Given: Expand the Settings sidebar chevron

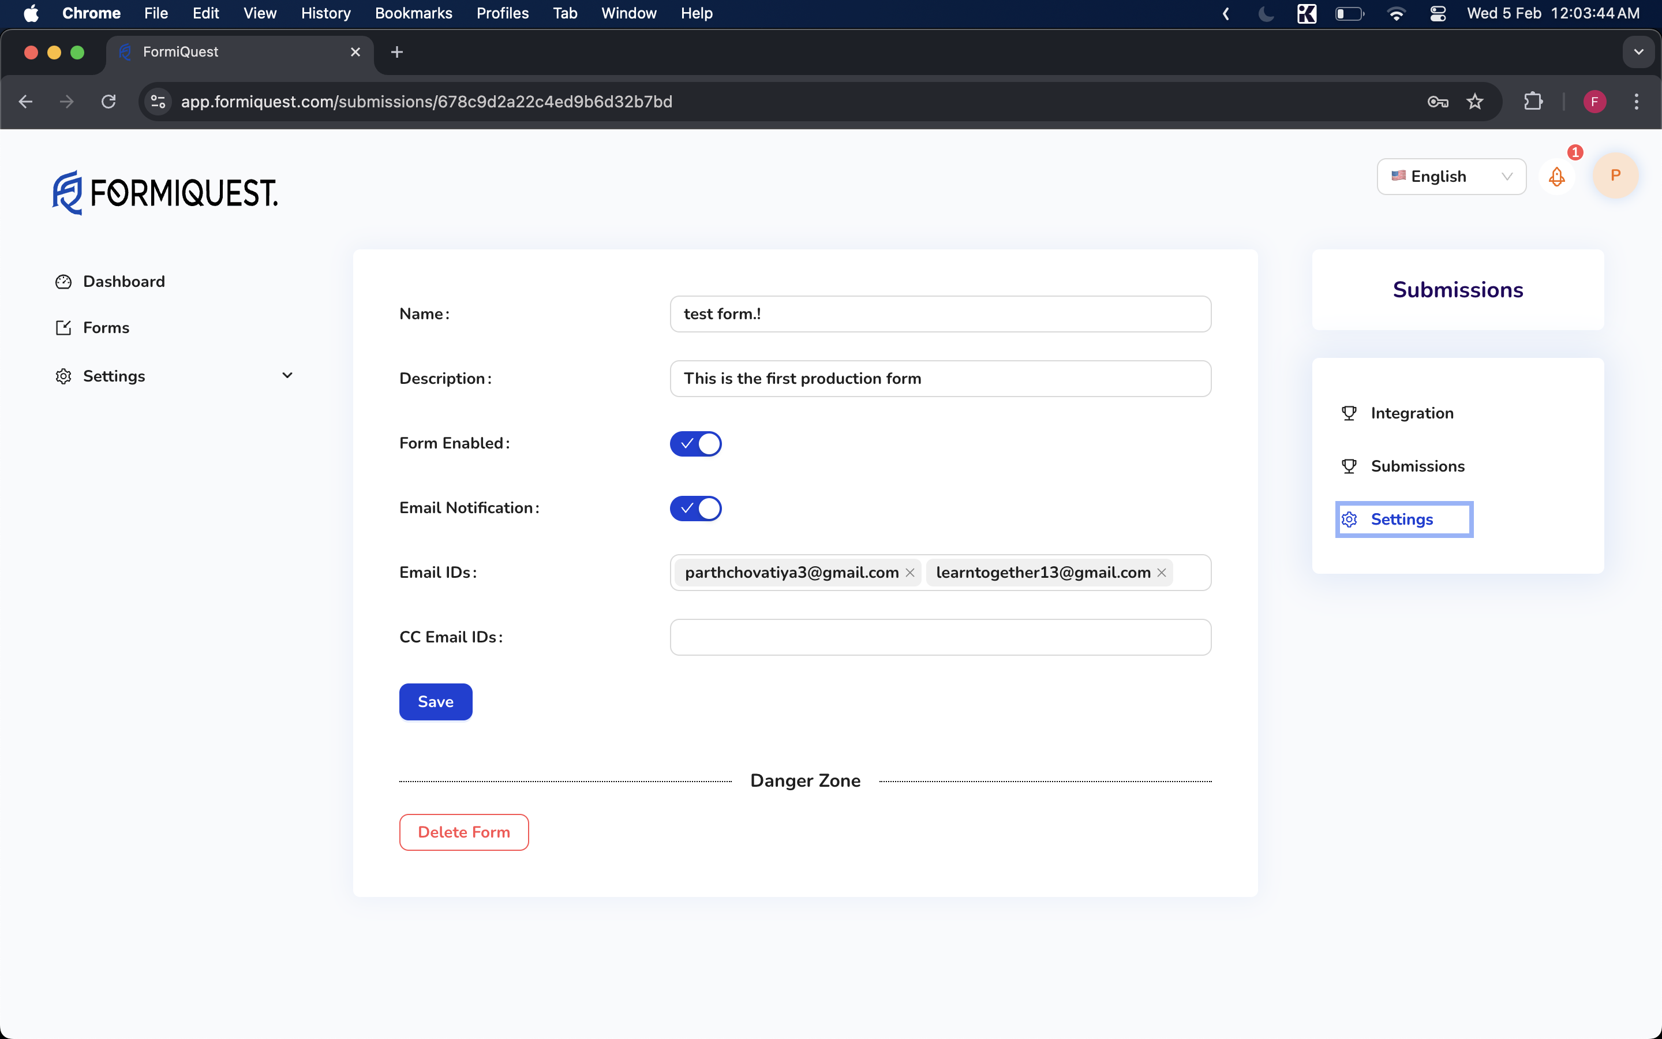Looking at the screenshot, I should [x=287, y=375].
